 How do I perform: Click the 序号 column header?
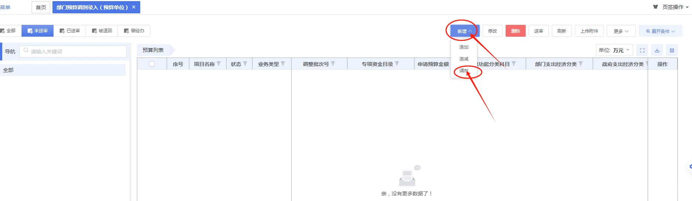[178, 64]
